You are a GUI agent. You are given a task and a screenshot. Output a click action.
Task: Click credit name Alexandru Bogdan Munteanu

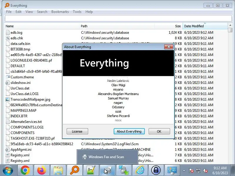[118, 94]
